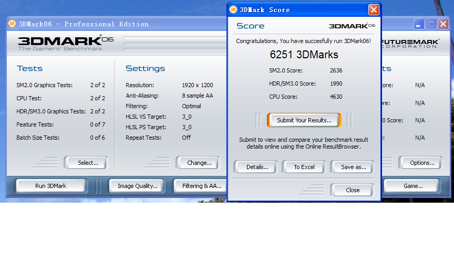Open Filtering & AA... settings
454x272 pixels.
[x=202, y=186]
